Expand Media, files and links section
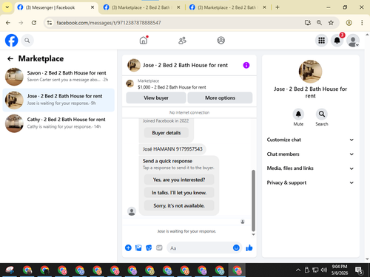The height and width of the screenshot is (277, 370). click(x=310, y=168)
